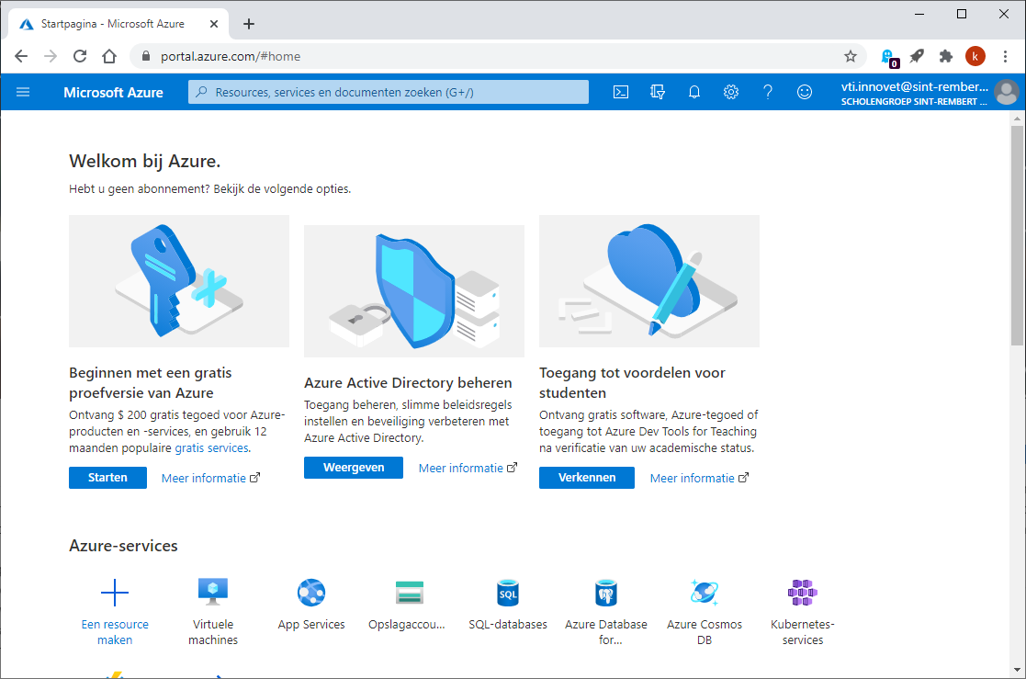Bookmark this page with the star icon
This screenshot has width=1026, height=679.
850,56
